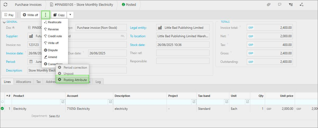Screen dimensions: 318x128
Task: Click the 71050: Electricity account cell
Action: pos(89,109)
